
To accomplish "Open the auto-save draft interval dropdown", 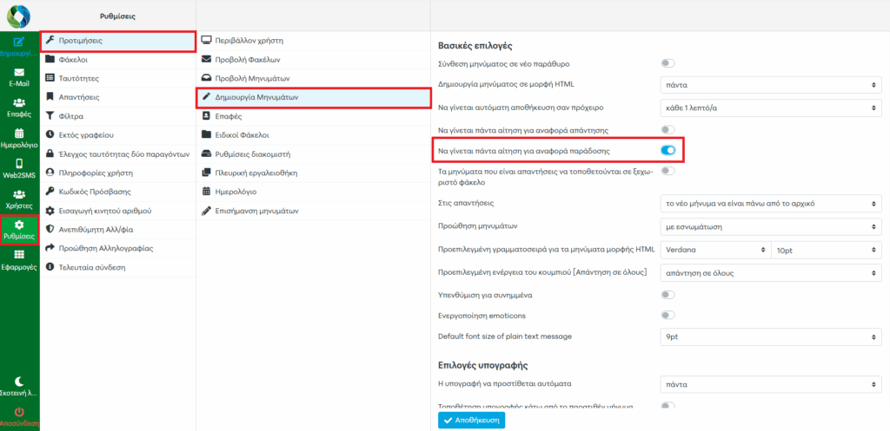I will tap(770, 107).
